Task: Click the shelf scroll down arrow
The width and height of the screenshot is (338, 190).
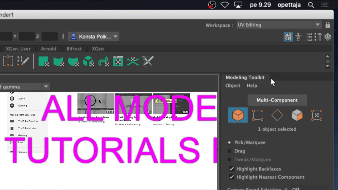Action: [327, 66]
